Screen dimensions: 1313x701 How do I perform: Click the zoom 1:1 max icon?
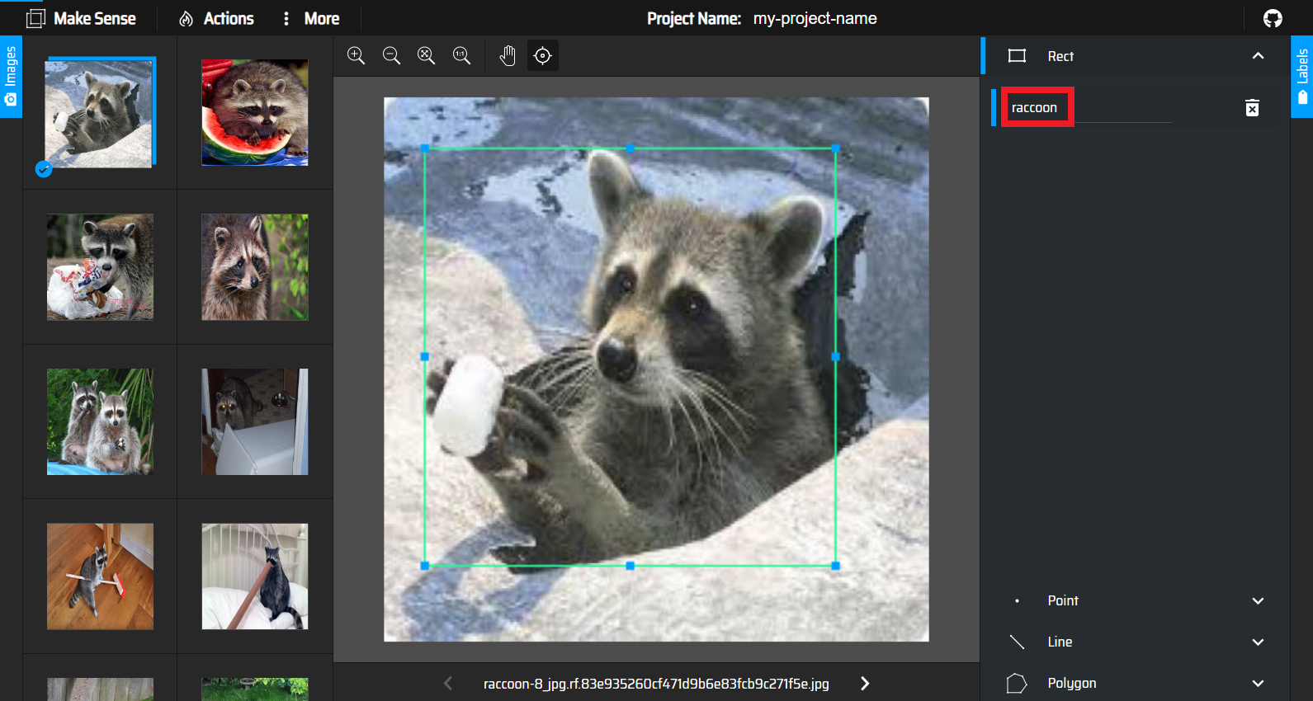coord(461,55)
